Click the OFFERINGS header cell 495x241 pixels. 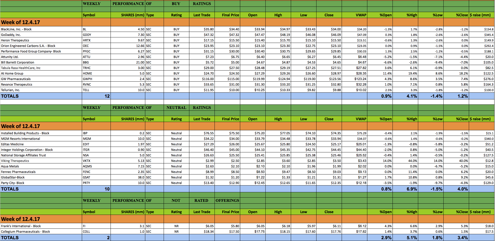click(x=227, y=200)
